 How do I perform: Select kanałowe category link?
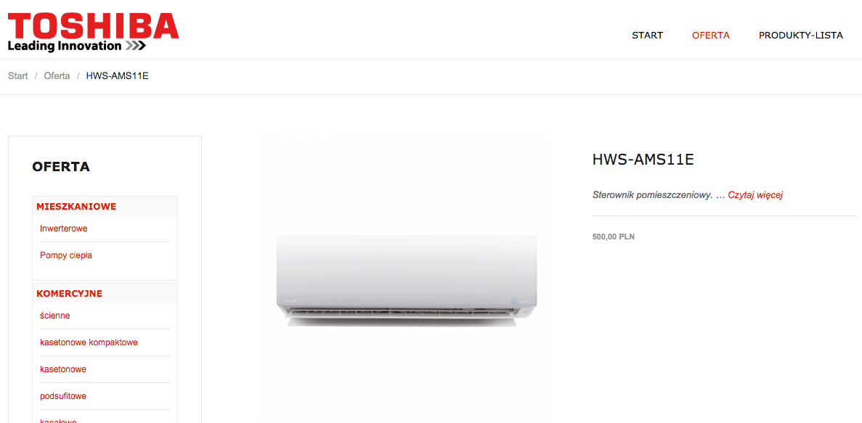[57, 420]
